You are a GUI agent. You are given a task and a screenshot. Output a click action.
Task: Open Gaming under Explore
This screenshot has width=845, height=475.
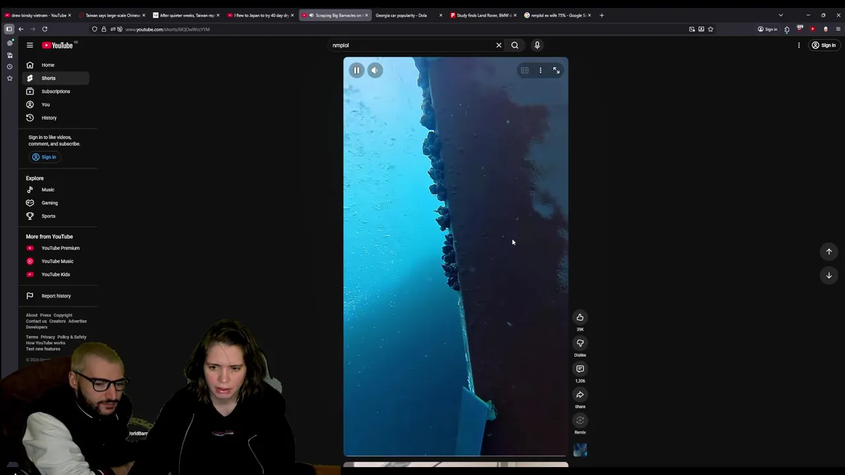55,203
